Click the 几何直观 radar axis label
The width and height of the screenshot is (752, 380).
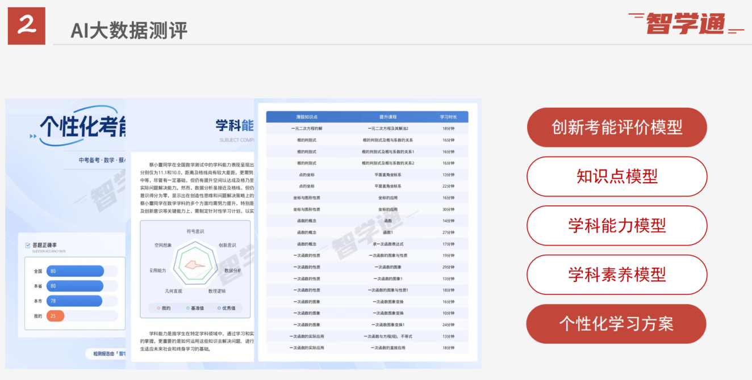(x=173, y=291)
